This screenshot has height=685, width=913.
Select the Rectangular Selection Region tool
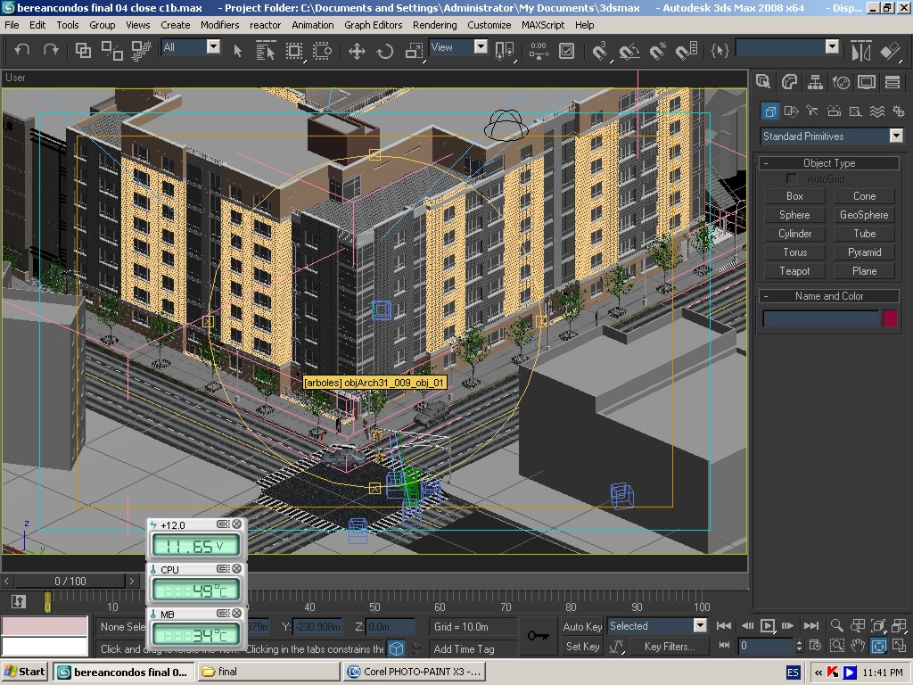(294, 51)
